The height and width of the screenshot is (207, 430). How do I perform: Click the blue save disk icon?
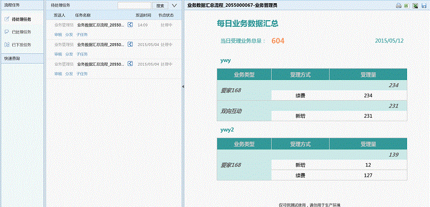tap(424, 6)
